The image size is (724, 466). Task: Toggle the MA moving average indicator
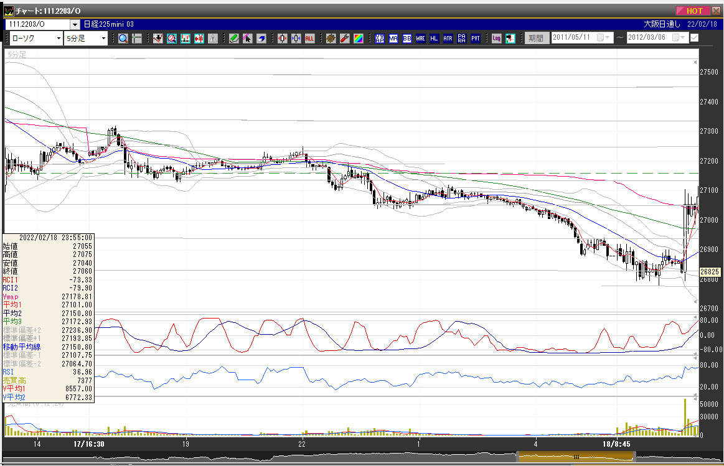click(x=393, y=39)
